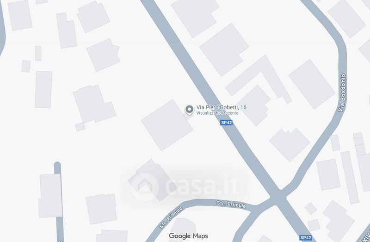Select the jagged-roof building east of SP42 shield
This screenshot has height=242, width=370.
290,145
